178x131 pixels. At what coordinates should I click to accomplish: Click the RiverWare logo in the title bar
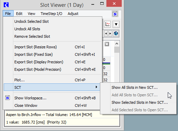click(6, 5)
